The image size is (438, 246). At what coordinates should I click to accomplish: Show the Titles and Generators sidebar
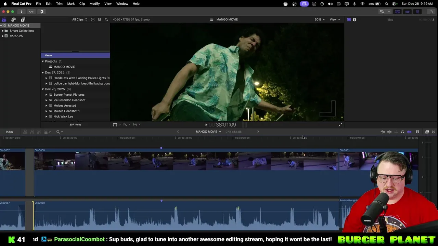click(23, 19)
